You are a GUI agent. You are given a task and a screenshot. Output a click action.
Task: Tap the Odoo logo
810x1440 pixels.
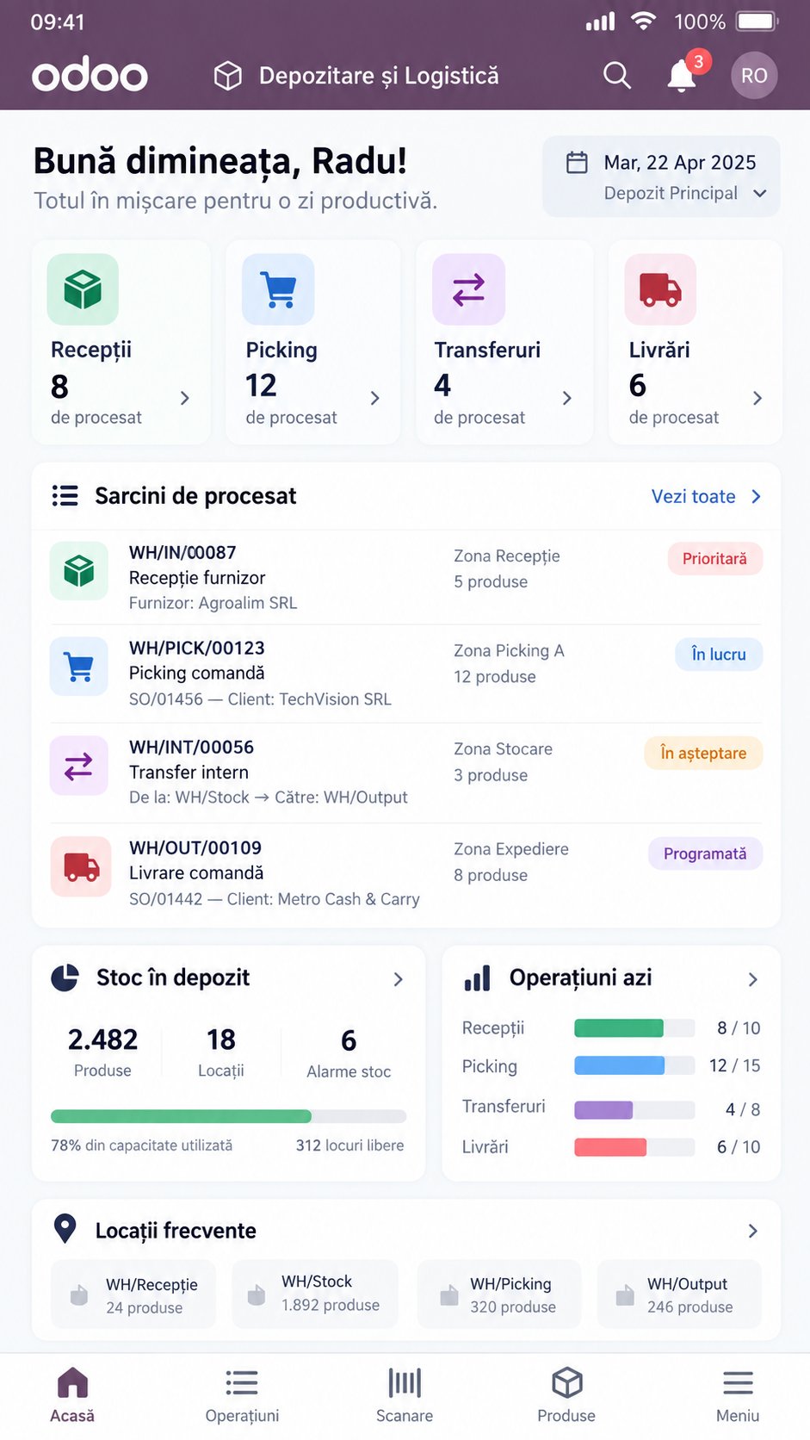tap(90, 76)
